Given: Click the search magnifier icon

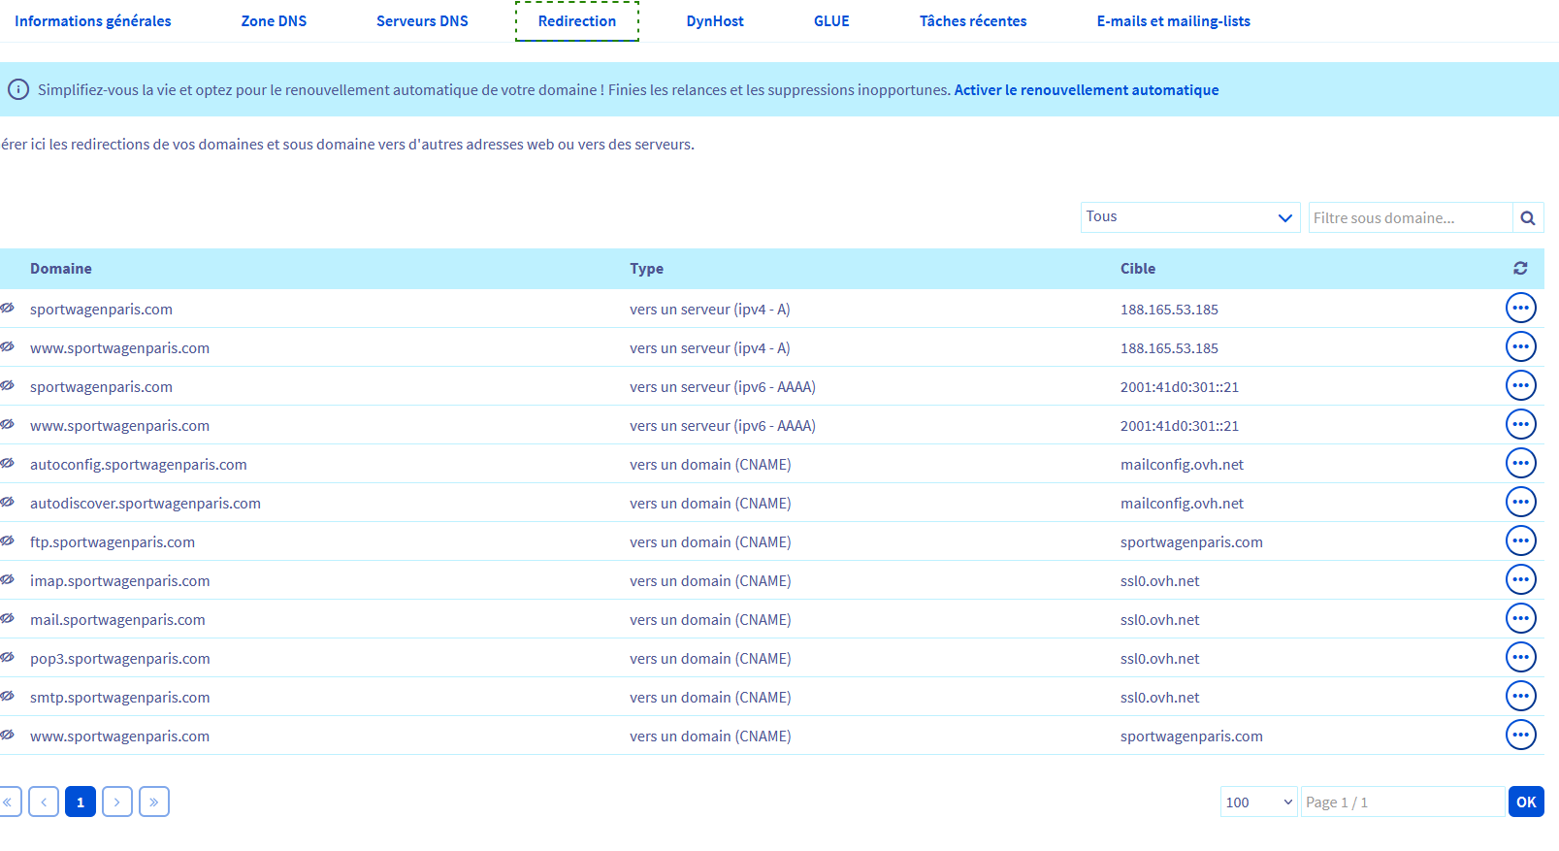Looking at the screenshot, I should pyautogui.click(x=1527, y=218).
